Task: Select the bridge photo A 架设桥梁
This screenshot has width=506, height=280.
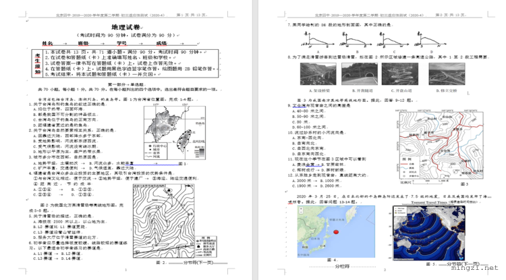Action: point(318,74)
